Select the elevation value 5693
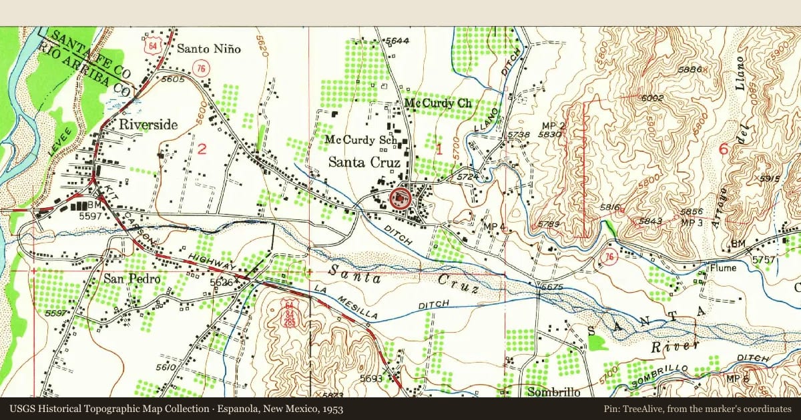 371,379
